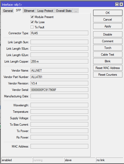Maximize the Interface sfp1 window

tap(117, 4)
